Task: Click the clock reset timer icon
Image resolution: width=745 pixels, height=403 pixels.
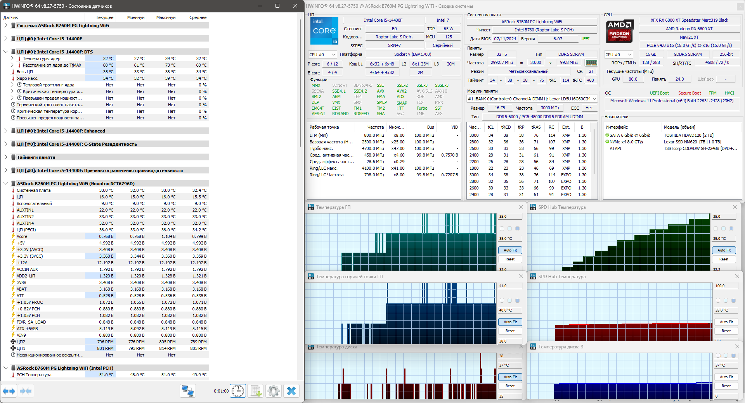Action: click(238, 391)
